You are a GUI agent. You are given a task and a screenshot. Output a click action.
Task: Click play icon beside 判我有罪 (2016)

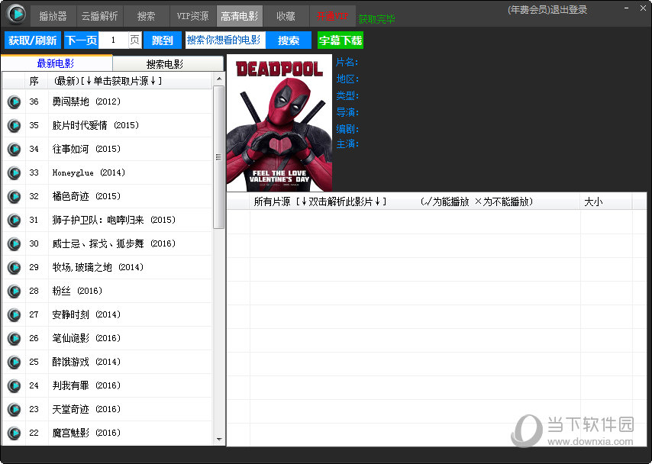coord(15,386)
